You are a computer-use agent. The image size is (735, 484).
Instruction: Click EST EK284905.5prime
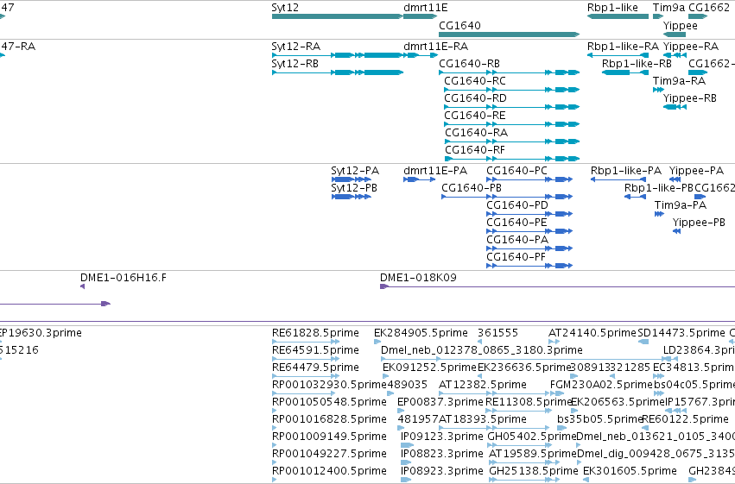[377, 342]
